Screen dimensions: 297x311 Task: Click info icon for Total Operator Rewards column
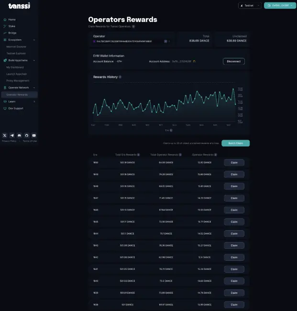coord(180,155)
